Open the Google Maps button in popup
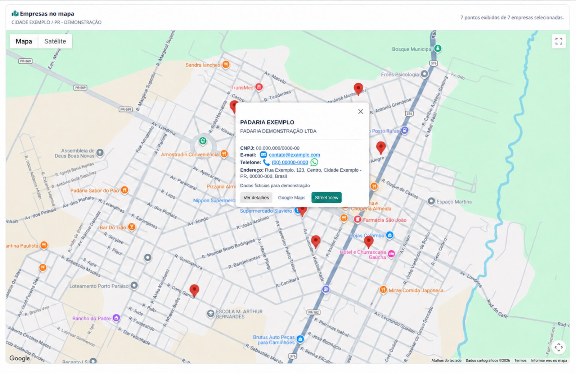The height and width of the screenshot is (373, 576). click(292, 198)
